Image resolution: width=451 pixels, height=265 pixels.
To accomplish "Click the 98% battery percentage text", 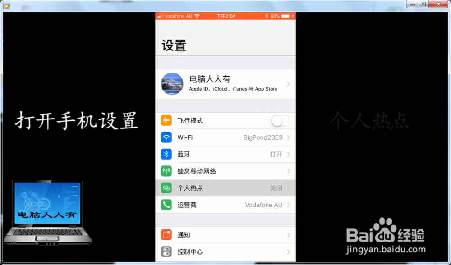I will tap(275, 16).
